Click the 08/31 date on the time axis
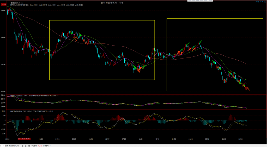 coord(141,139)
